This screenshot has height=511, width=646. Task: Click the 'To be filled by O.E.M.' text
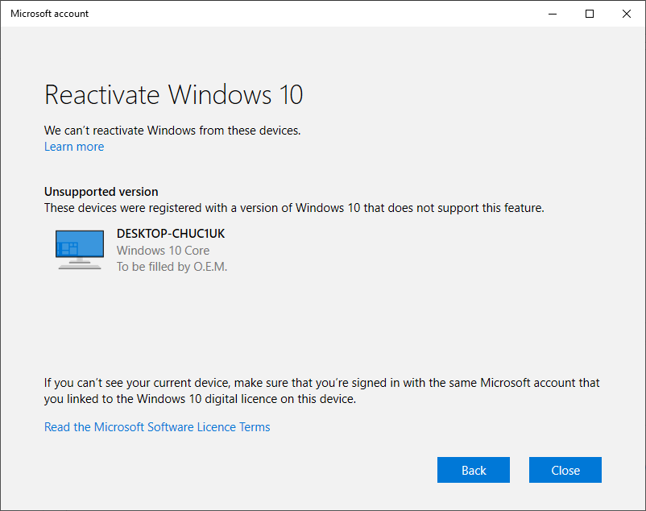[172, 267]
